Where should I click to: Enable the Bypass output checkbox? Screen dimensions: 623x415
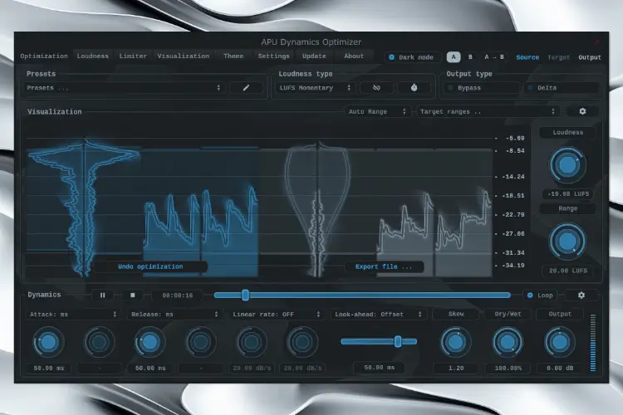tap(449, 88)
